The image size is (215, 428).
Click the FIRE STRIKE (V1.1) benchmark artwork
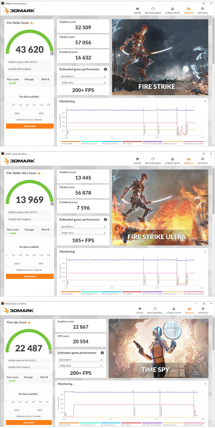pos(160,57)
